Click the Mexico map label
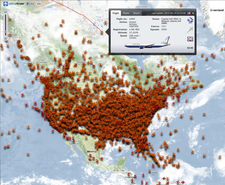The height and width of the screenshot is (185, 225). pyautogui.click(x=92, y=152)
